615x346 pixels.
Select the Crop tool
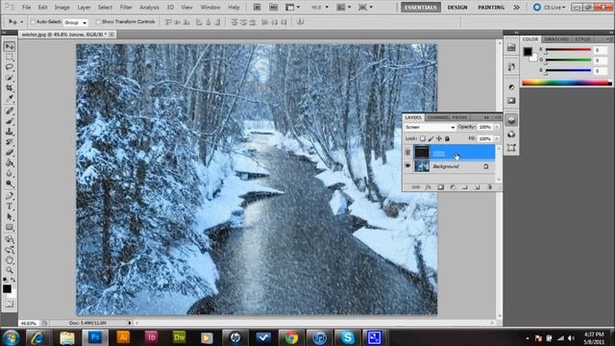(10, 87)
